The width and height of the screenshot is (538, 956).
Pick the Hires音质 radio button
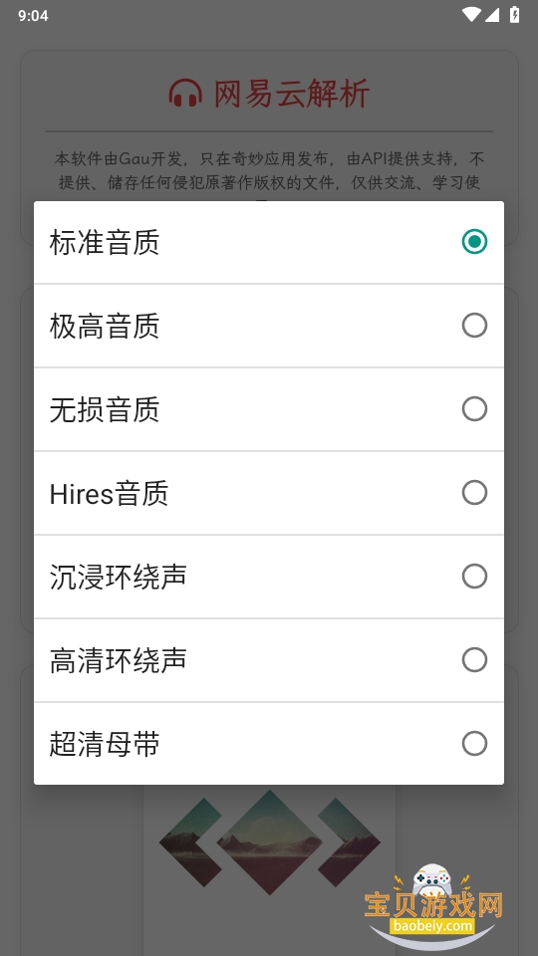pyautogui.click(x=474, y=492)
